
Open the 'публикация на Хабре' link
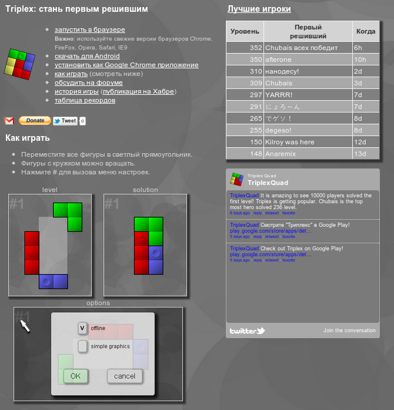(138, 91)
